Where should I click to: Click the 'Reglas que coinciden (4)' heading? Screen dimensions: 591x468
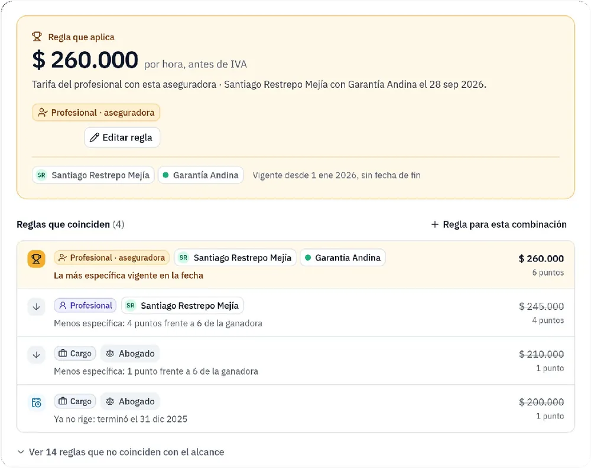(70, 224)
